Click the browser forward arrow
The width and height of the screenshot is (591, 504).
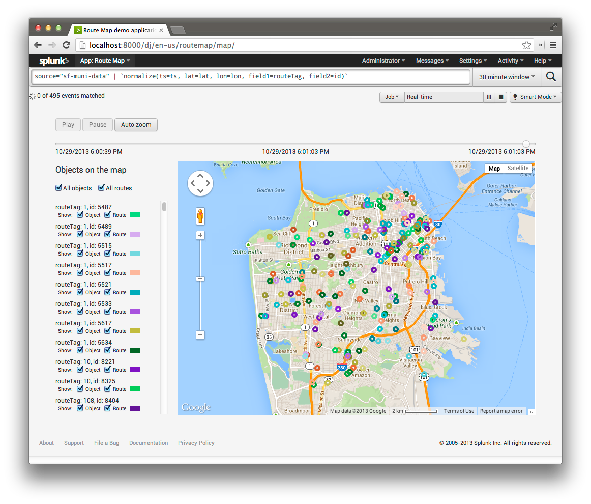click(52, 45)
